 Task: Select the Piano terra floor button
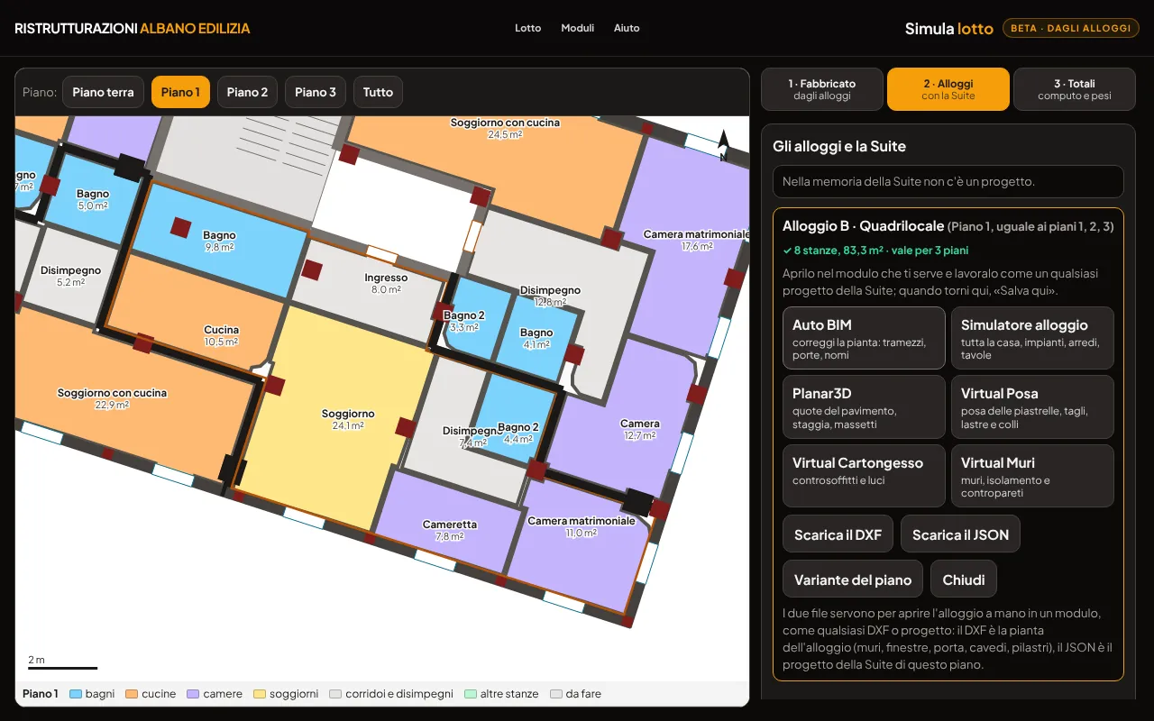(x=103, y=92)
